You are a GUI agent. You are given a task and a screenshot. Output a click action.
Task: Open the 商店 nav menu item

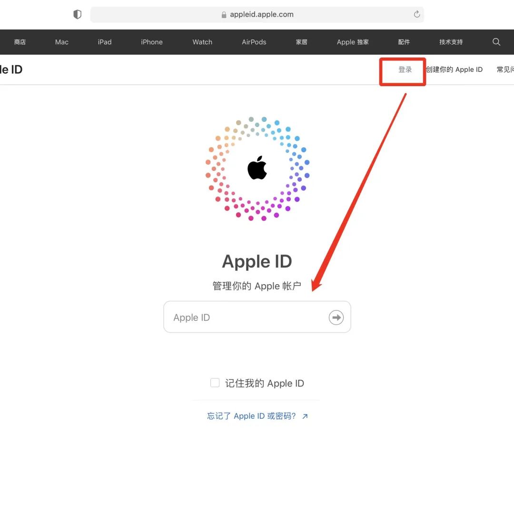coord(20,42)
